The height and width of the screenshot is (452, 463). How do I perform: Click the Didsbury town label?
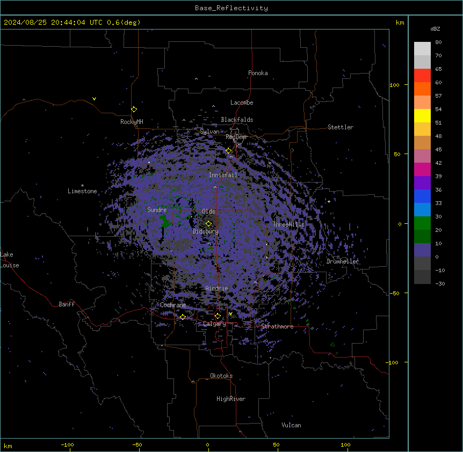click(x=206, y=231)
